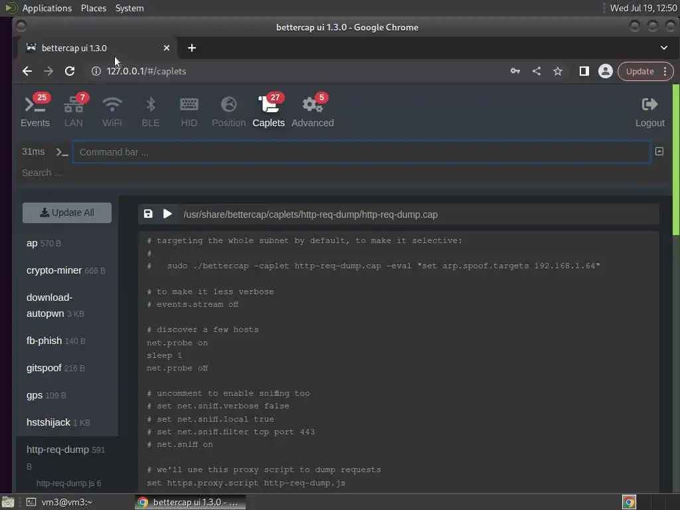Click the show desktop icon in taskbar

click(x=8, y=502)
